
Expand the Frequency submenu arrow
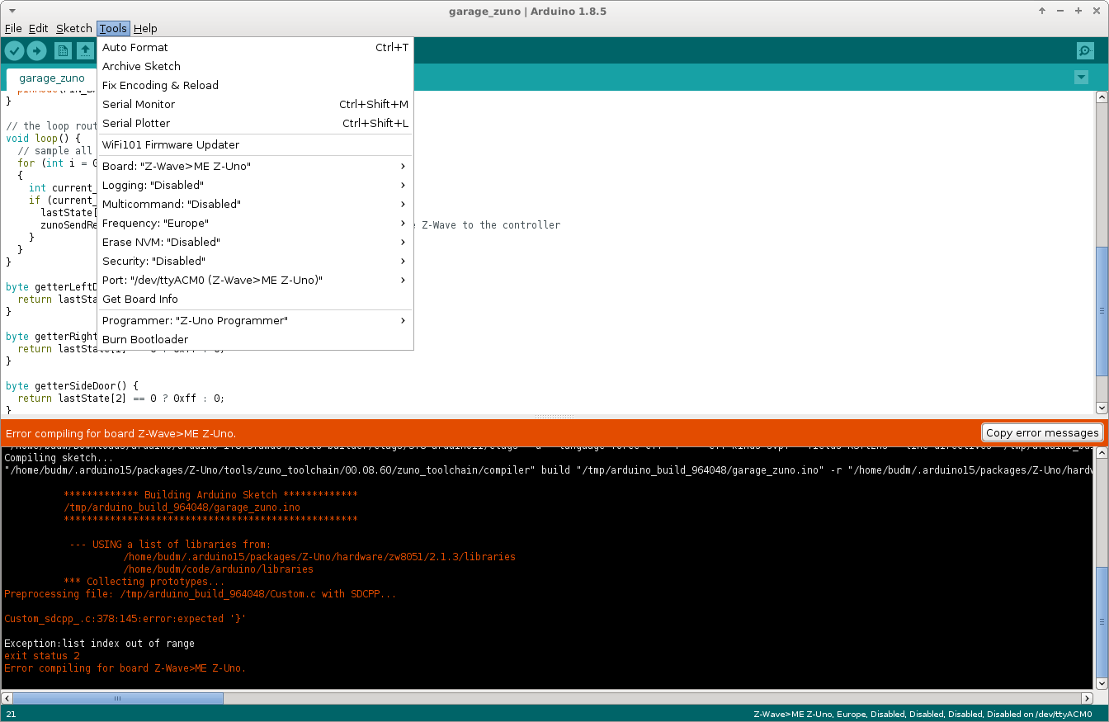[x=403, y=223]
